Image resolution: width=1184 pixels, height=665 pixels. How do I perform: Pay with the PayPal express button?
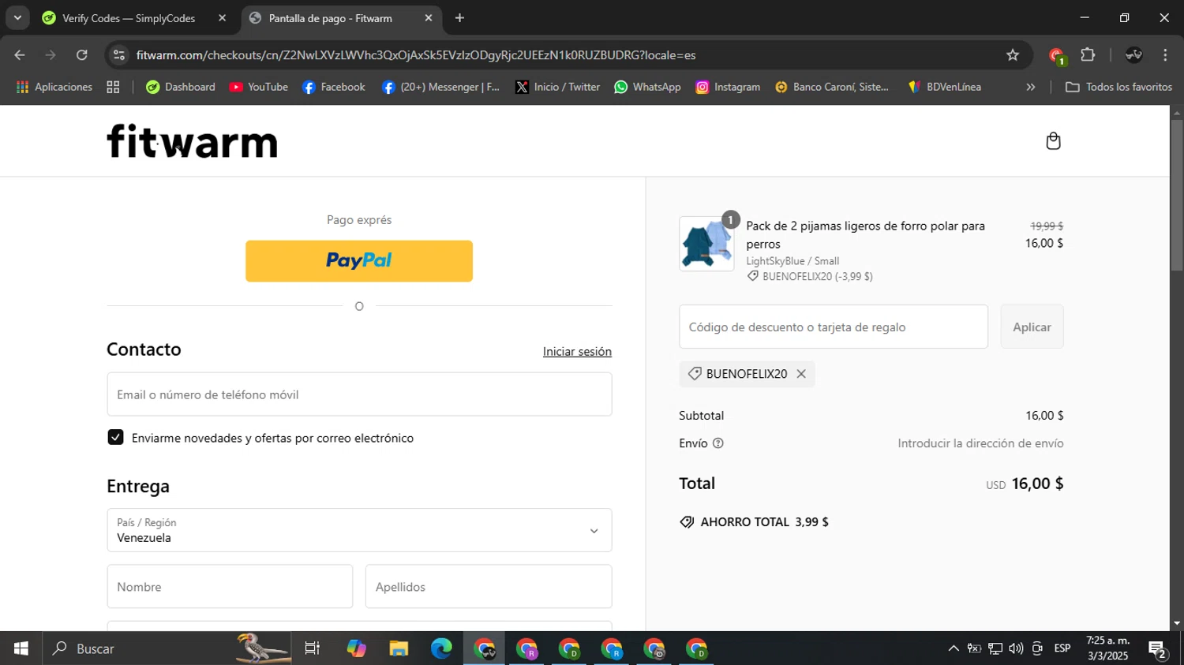[x=359, y=261]
